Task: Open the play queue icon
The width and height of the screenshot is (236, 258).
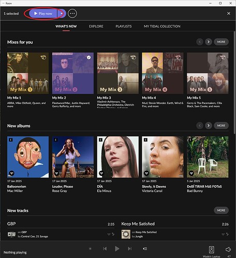Action: coord(145,249)
